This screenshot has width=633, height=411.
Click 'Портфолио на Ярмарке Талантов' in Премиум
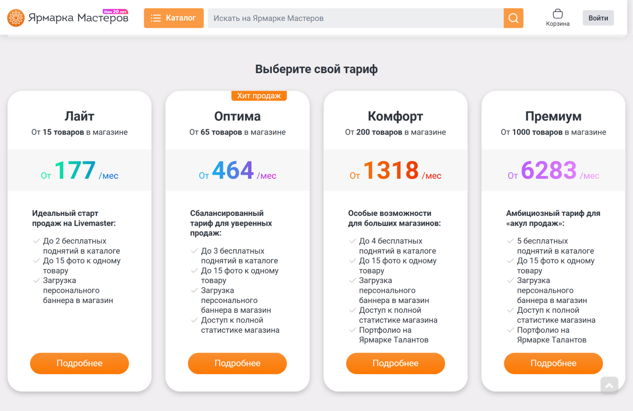552,335
